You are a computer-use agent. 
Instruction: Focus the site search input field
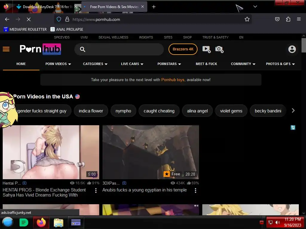tap(119, 49)
